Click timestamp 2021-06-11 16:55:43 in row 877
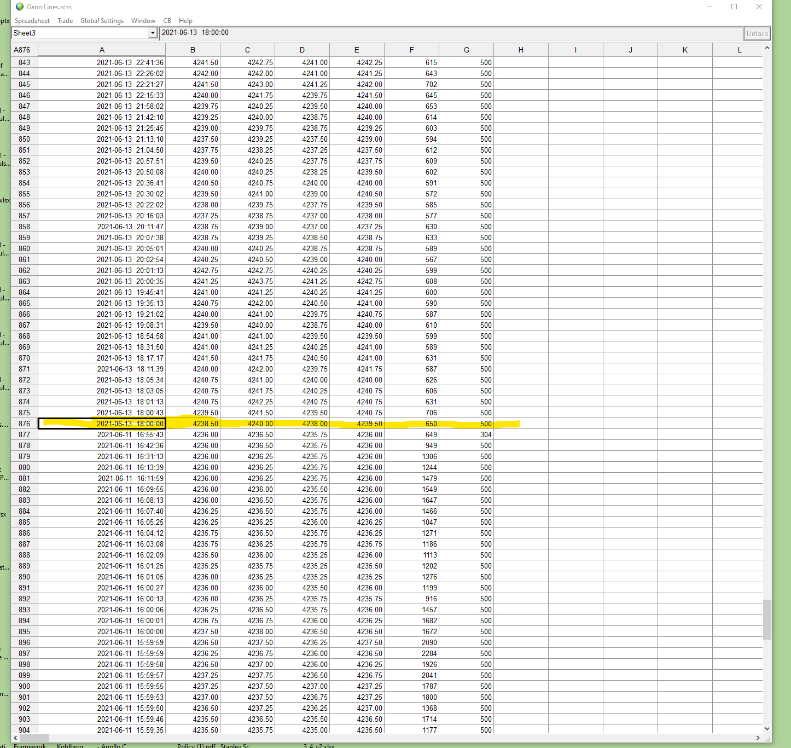 [x=102, y=434]
